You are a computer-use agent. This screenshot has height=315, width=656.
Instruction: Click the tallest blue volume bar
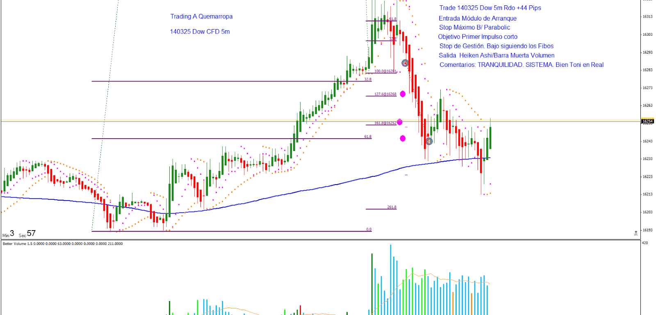[391, 279]
